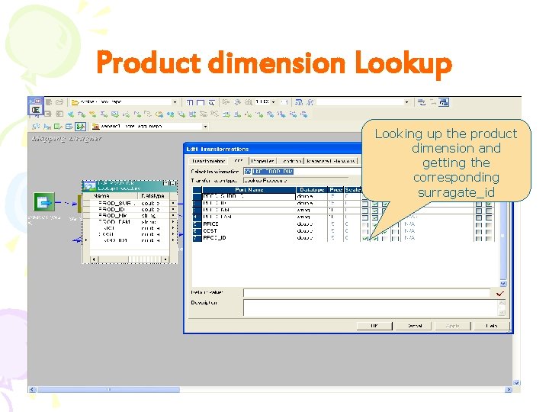
Task: Switch to the Transformation tab
Action: pos(208,161)
